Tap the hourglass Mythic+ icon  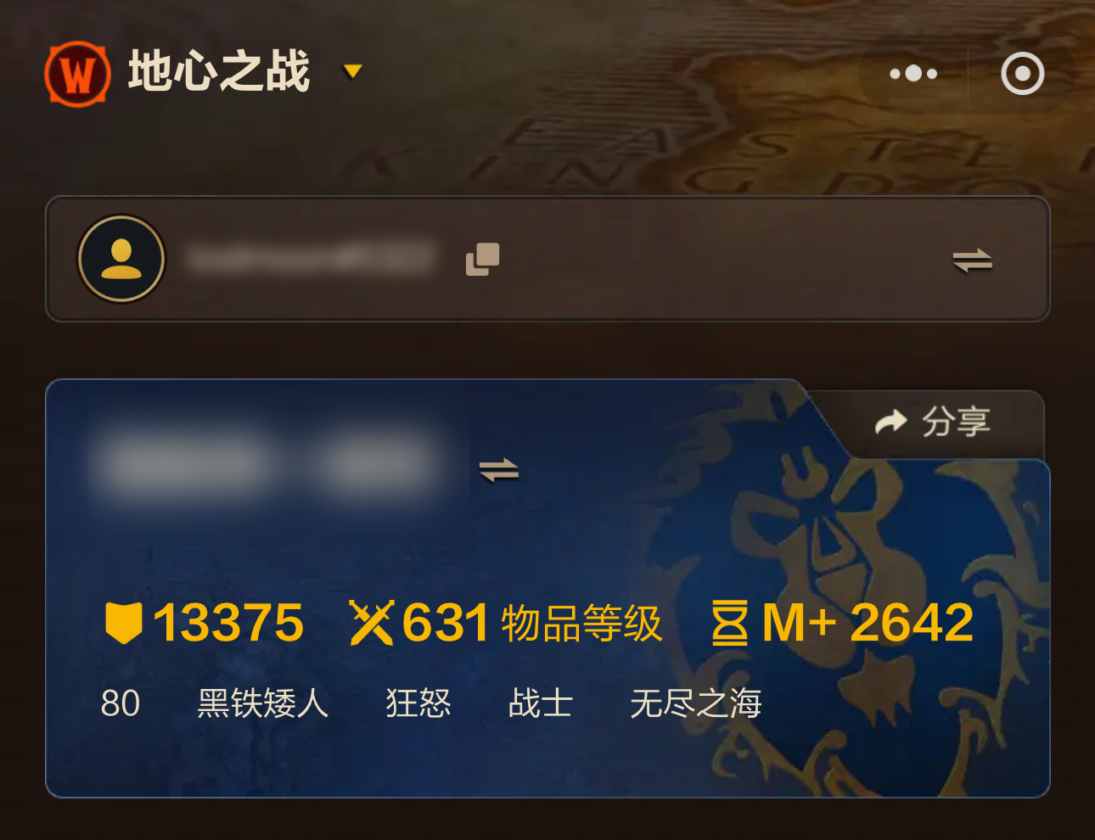730,623
